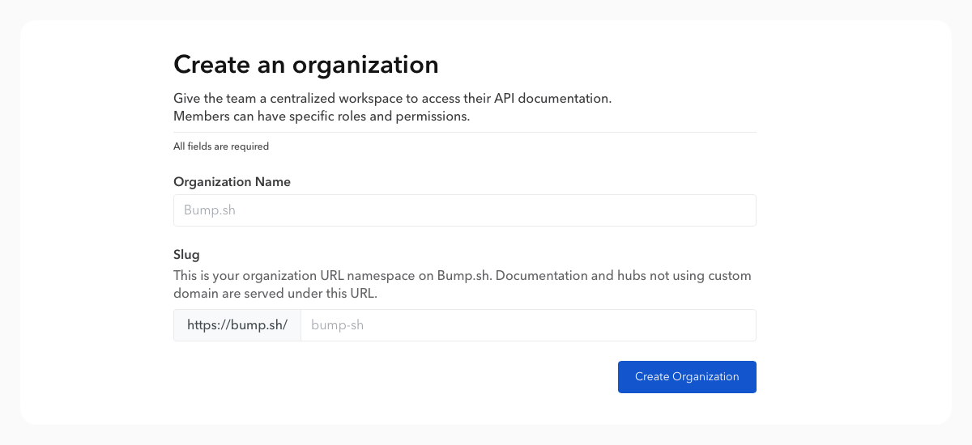
Task: Click the divider line below the intro text
Action: point(464,132)
